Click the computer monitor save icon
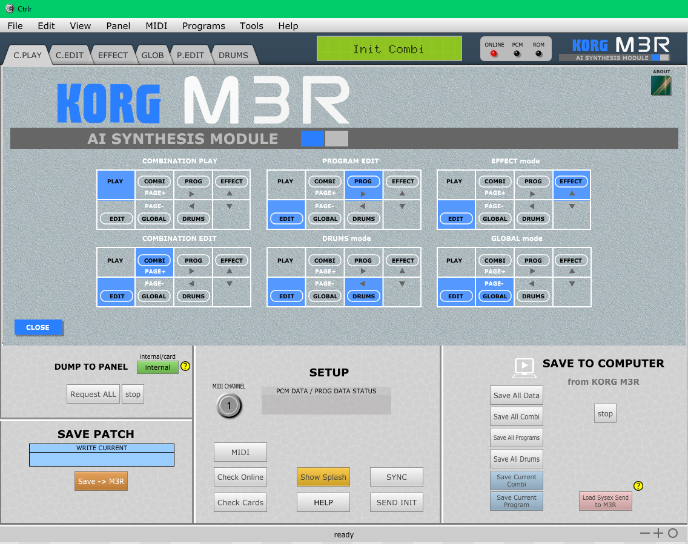This screenshot has width=688, height=544. coord(524,368)
